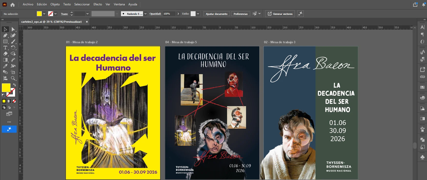This screenshot has height=180, width=427.
Task: Select the Eraser tool
Action: click(x=5, y=54)
